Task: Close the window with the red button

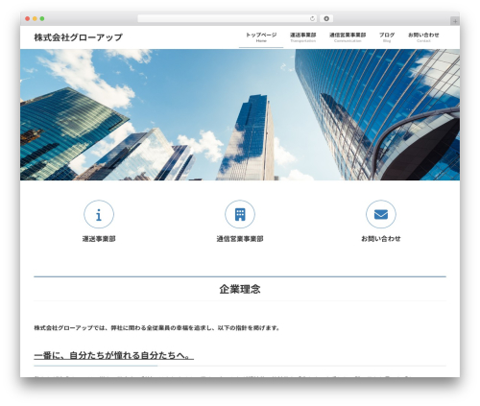Action: 28,19
